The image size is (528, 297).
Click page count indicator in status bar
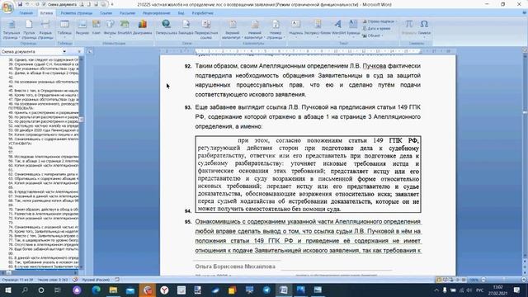tap(17, 280)
